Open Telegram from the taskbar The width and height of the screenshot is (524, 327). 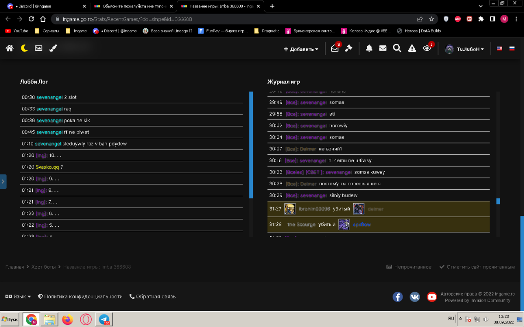coord(104,320)
